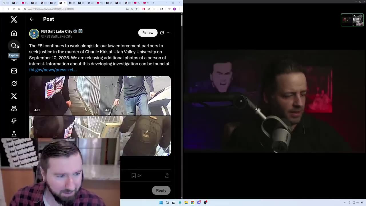
Task: Bookmark this tab with the star
Action: pos(136,9)
